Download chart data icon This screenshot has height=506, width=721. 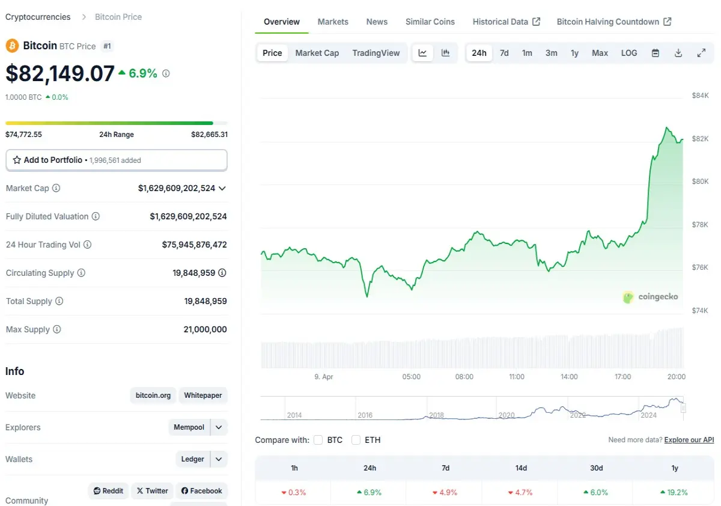click(x=678, y=53)
